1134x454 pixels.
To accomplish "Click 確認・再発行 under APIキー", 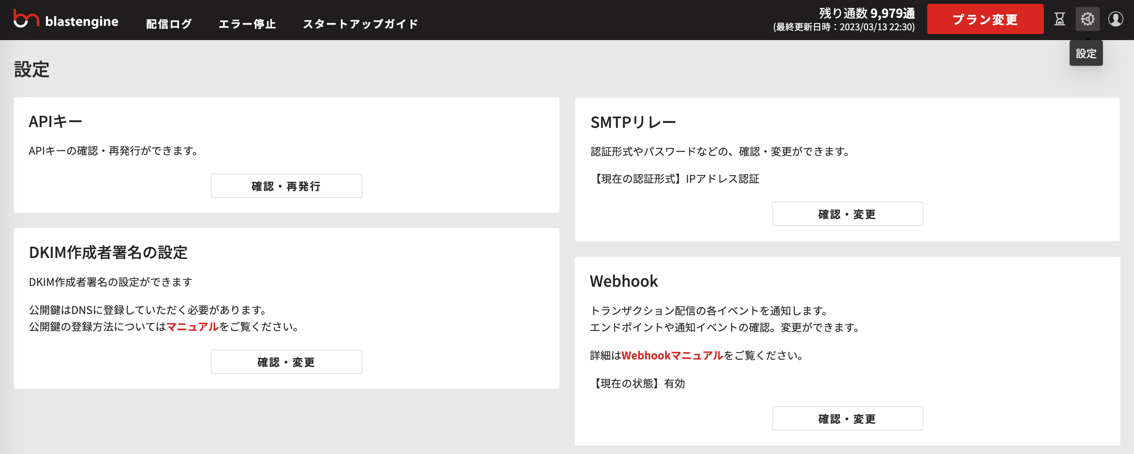I will (286, 186).
